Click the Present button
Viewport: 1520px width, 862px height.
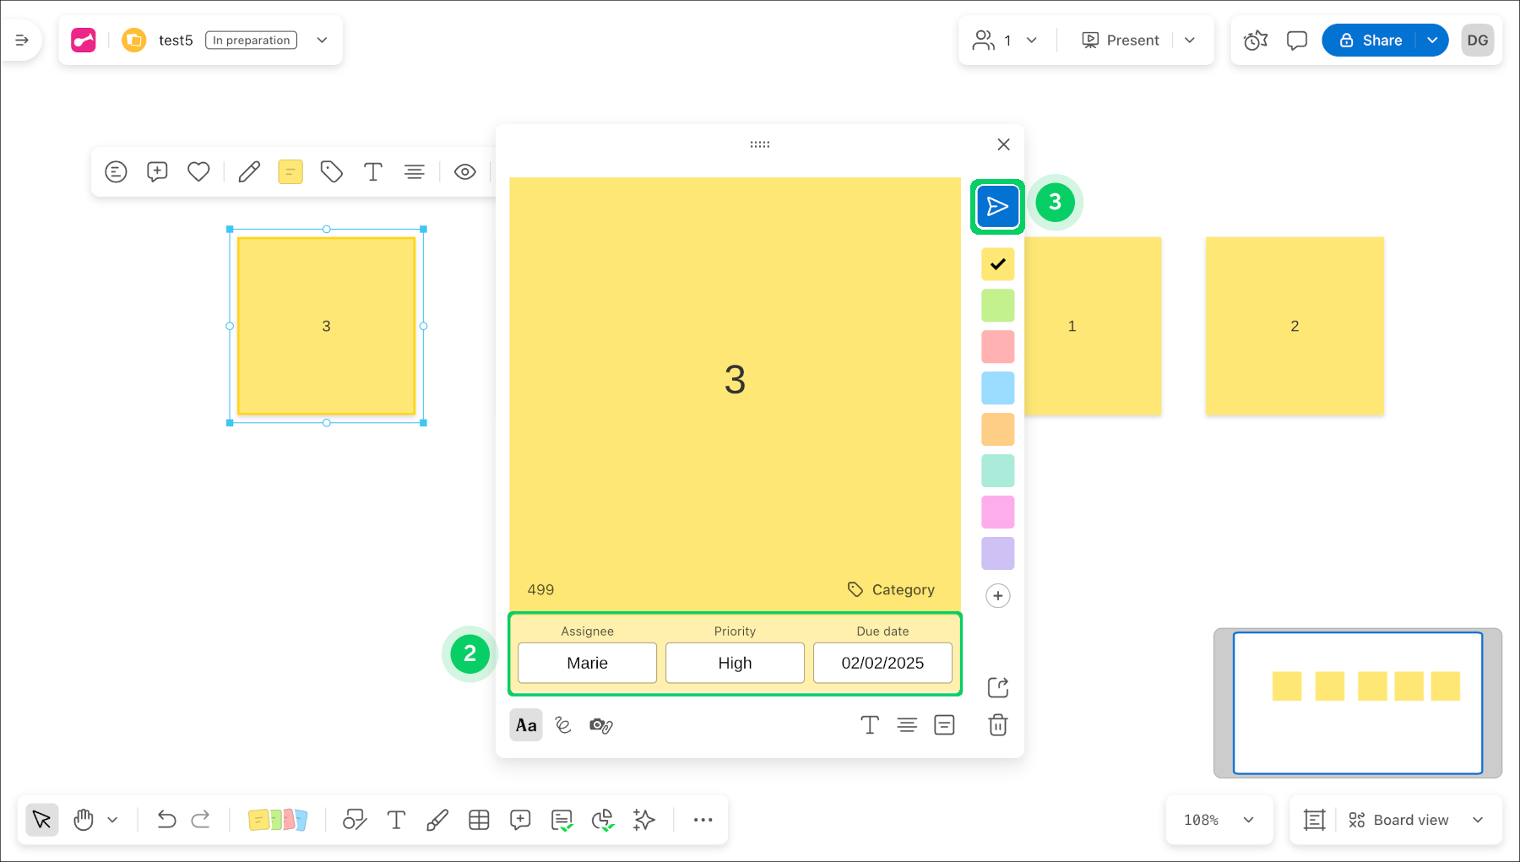1121,41
